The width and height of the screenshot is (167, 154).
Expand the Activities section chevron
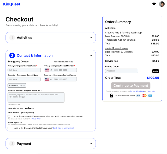tap(91, 37)
